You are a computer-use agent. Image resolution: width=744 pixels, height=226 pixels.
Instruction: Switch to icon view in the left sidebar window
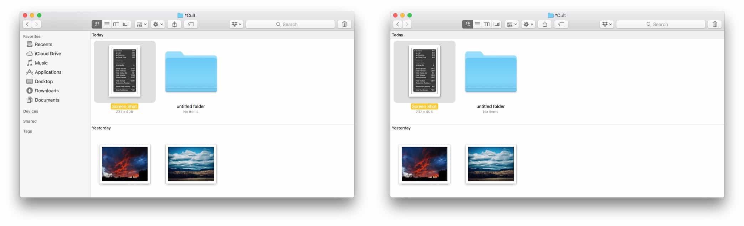pos(97,24)
